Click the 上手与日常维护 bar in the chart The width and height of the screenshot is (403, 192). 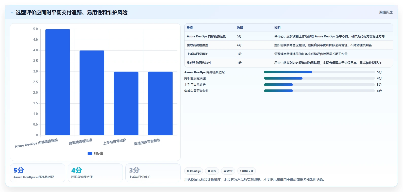tap(126, 103)
